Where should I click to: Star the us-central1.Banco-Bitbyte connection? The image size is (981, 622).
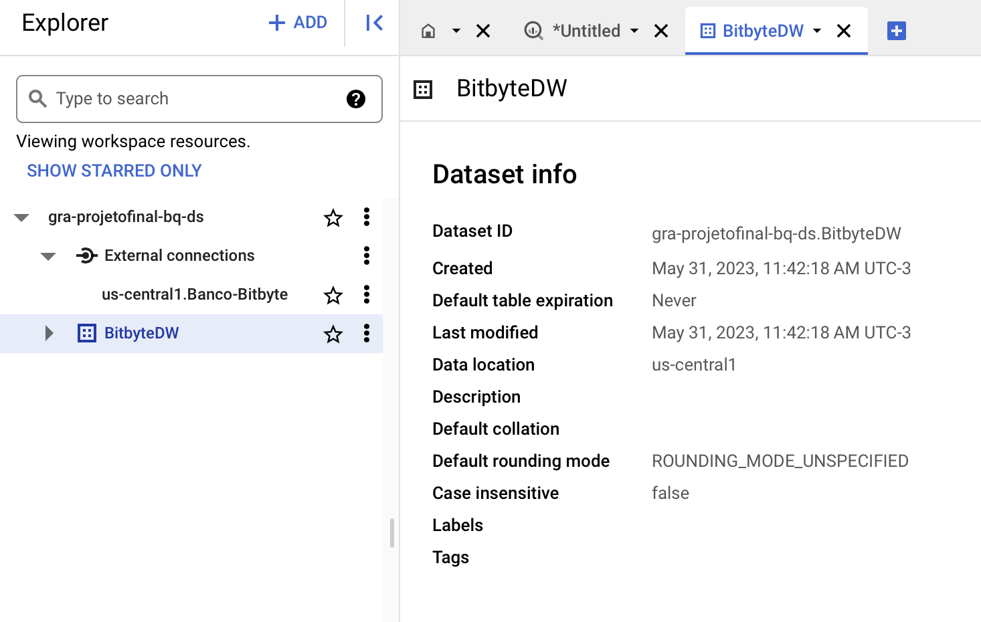click(x=333, y=295)
